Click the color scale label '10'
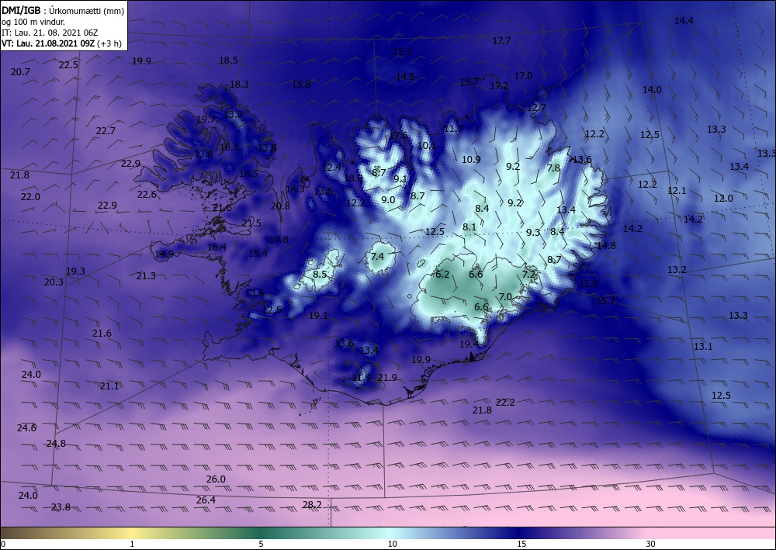This screenshot has width=776, height=550. click(x=392, y=544)
